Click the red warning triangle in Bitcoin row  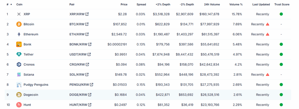(267, 24)
